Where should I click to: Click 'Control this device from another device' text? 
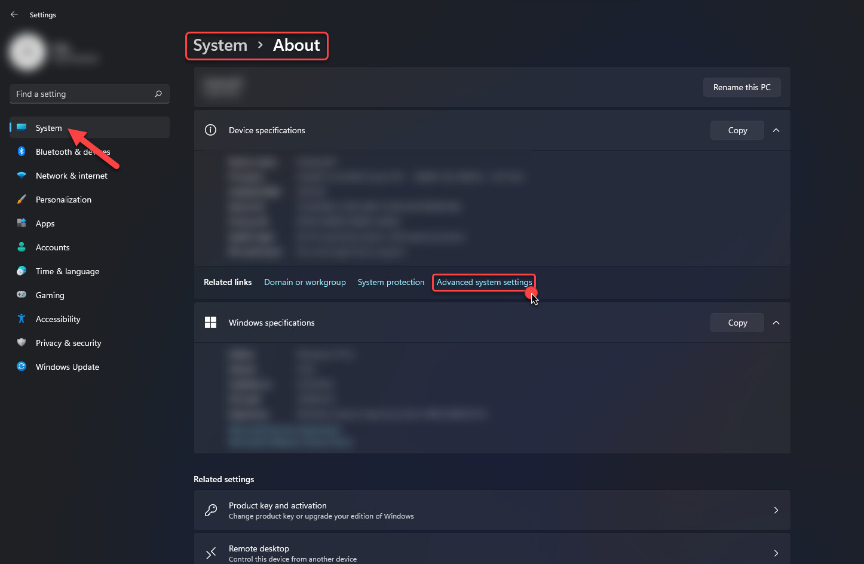click(x=293, y=559)
